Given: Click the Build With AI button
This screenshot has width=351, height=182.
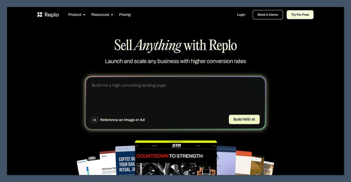Looking at the screenshot, I should (x=244, y=119).
